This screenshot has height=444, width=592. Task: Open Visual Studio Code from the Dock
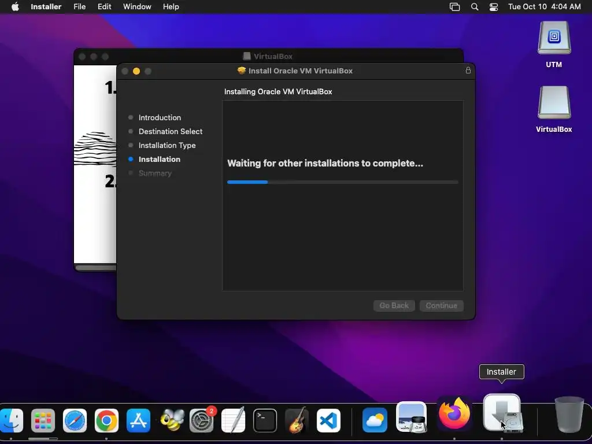click(x=328, y=420)
